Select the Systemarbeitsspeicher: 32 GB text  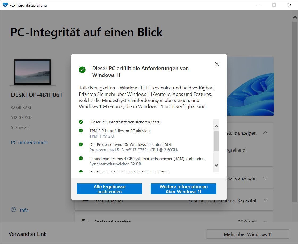[x=115, y=164]
